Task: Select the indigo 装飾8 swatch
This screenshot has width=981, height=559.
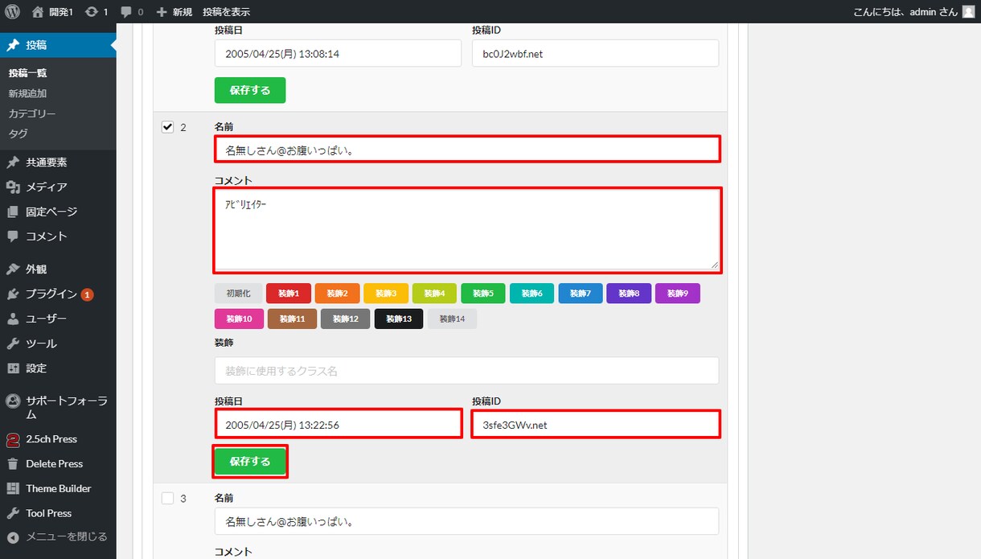Action: coord(629,294)
